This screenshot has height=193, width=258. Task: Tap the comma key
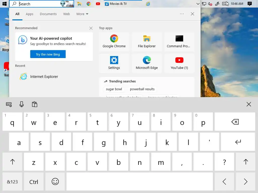pyautogui.click(x=182, y=162)
